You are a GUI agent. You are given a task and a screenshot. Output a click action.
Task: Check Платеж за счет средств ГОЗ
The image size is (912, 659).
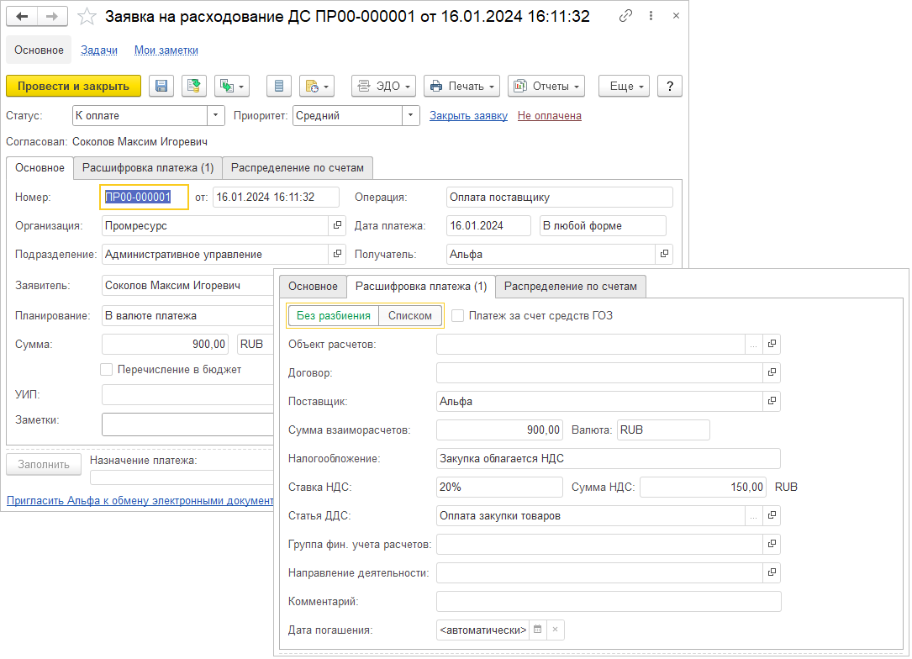click(x=458, y=316)
